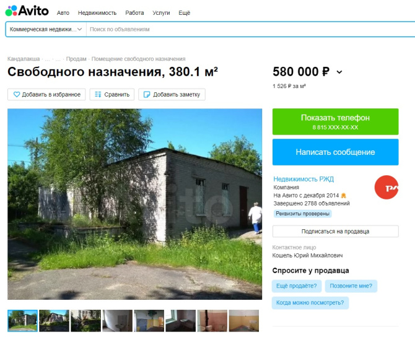Click Написать сообщение button
Image resolution: width=415 pixels, height=337 pixels.
point(335,152)
